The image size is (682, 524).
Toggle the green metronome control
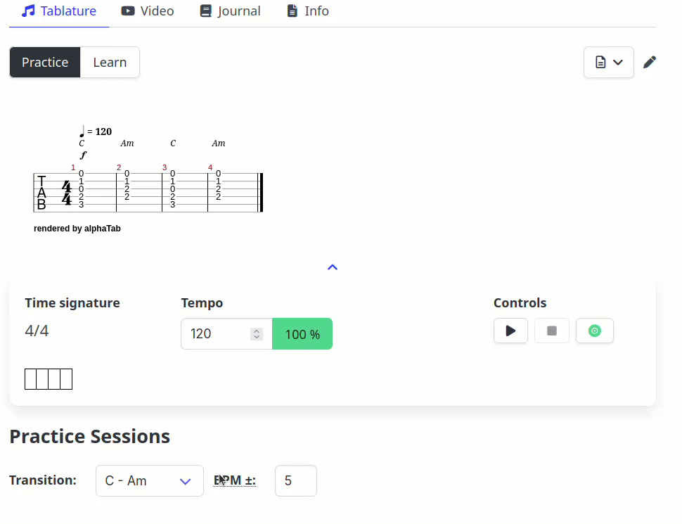pyautogui.click(x=594, y=331)
